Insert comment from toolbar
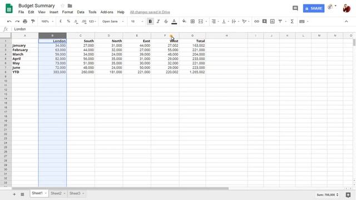The width and height of the screenshot is (356, 200). (265, 21)
